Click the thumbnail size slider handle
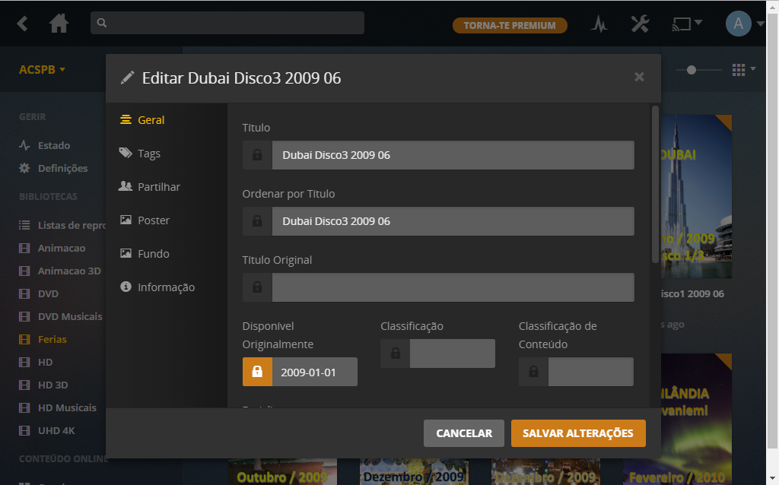779x485 pixels. point(691,70)
